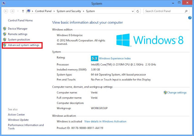
Task: Open System protection
Action: tap(19, 40)
